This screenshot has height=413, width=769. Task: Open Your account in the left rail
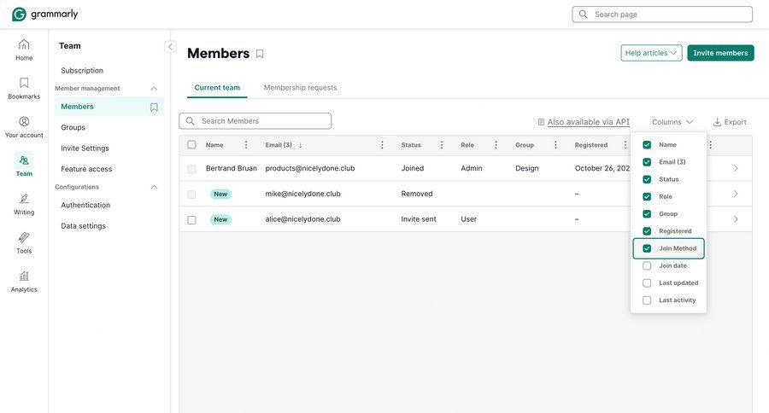pos(24,127)
